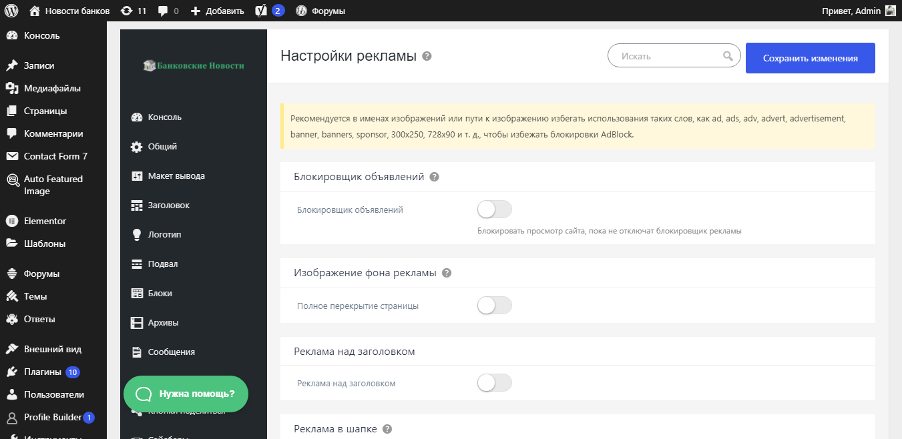Click help icon next to Настройки рекламы
The width and height of the screenshot is (902, 439).
[427, 57]
